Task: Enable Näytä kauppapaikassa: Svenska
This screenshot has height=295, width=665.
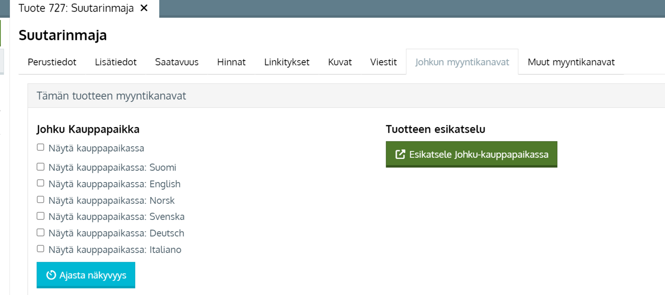Action: pyautogui.click(x=40, y=216)
